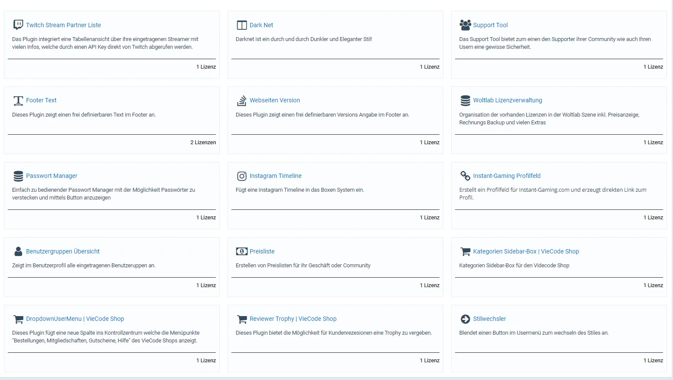Click the chain link icon for Instant-Gaming Profilfeld
The image size is (673, 380).
[x=465, y=176]
